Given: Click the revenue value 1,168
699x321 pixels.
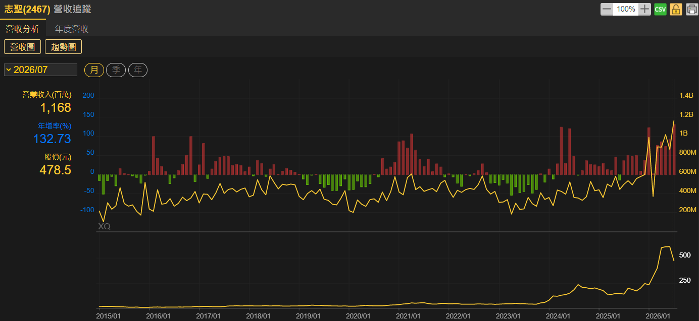Looking at the screenshot, I should [56, 107].
